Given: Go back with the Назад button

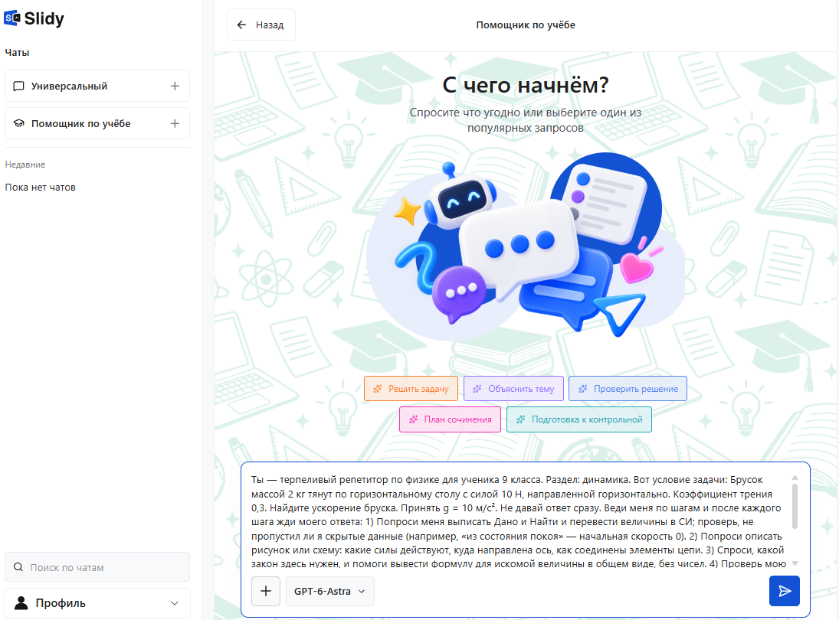Looking at the screenshot, I should (261, 24).
